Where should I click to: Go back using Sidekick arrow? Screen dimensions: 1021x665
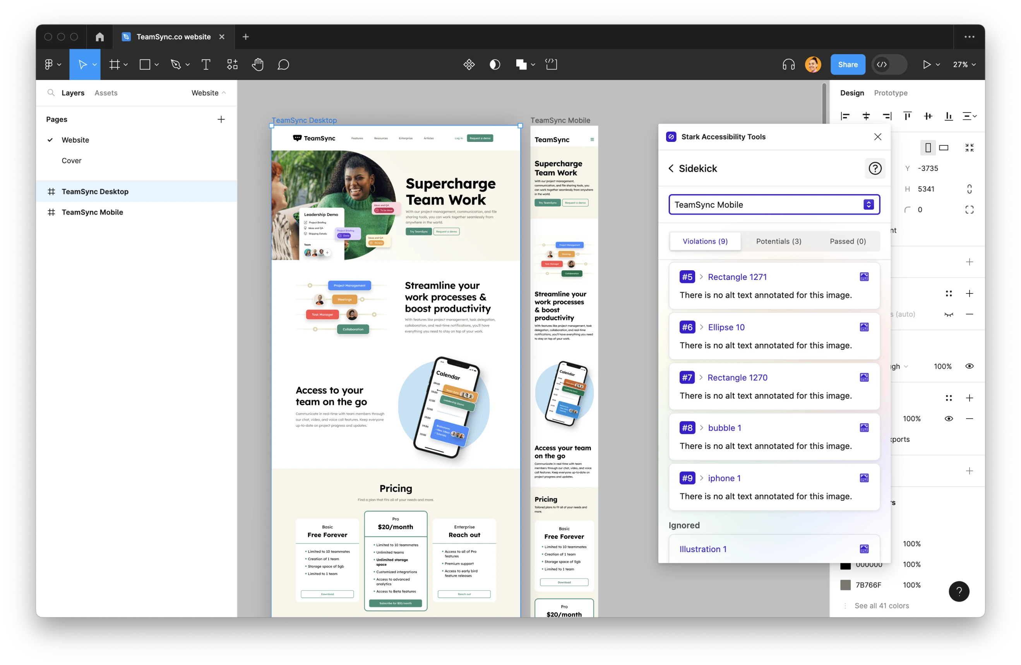(671, 169)
